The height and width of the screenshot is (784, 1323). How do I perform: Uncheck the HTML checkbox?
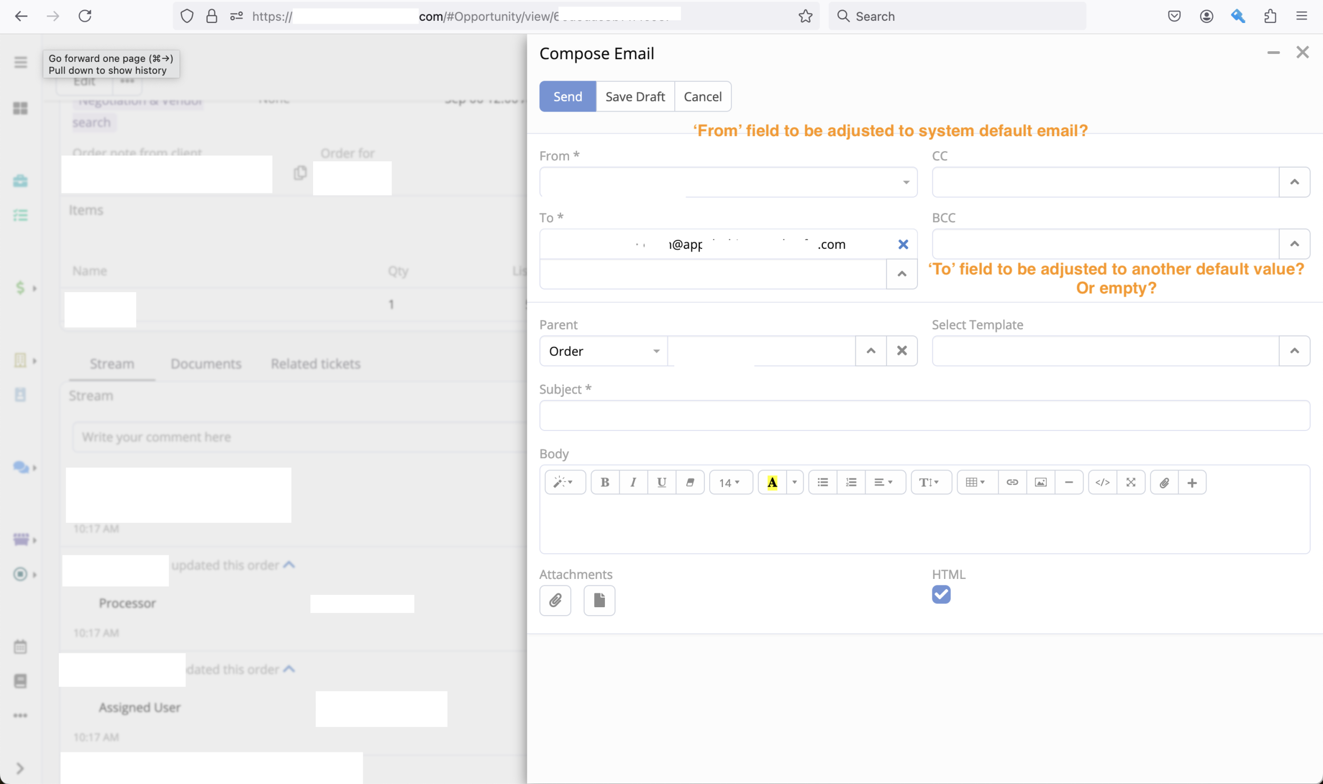(941, 594)
